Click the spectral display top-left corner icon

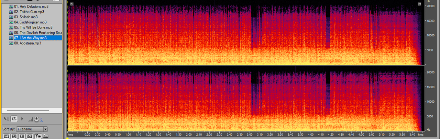click(x=71, y=4)
